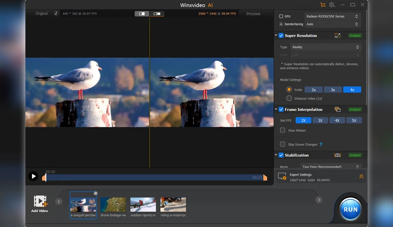Uncheck the Stabilization checkbox
This screenshot has height=227, width=393.
[281, 155]
